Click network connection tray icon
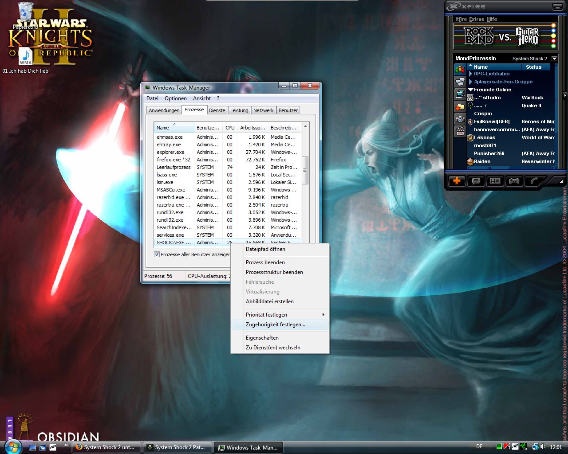Viewport: 568px width, 454px height. pos(535,447)
